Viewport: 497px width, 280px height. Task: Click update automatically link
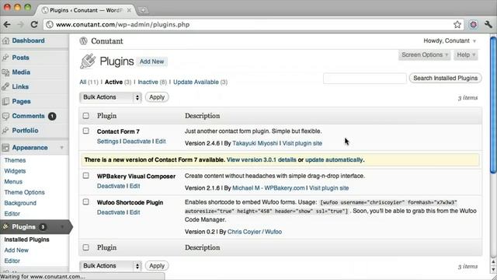coord(334,159)
